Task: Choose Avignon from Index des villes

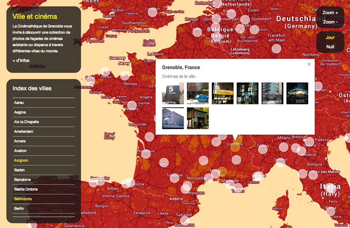Action: (x=21, y=160)
